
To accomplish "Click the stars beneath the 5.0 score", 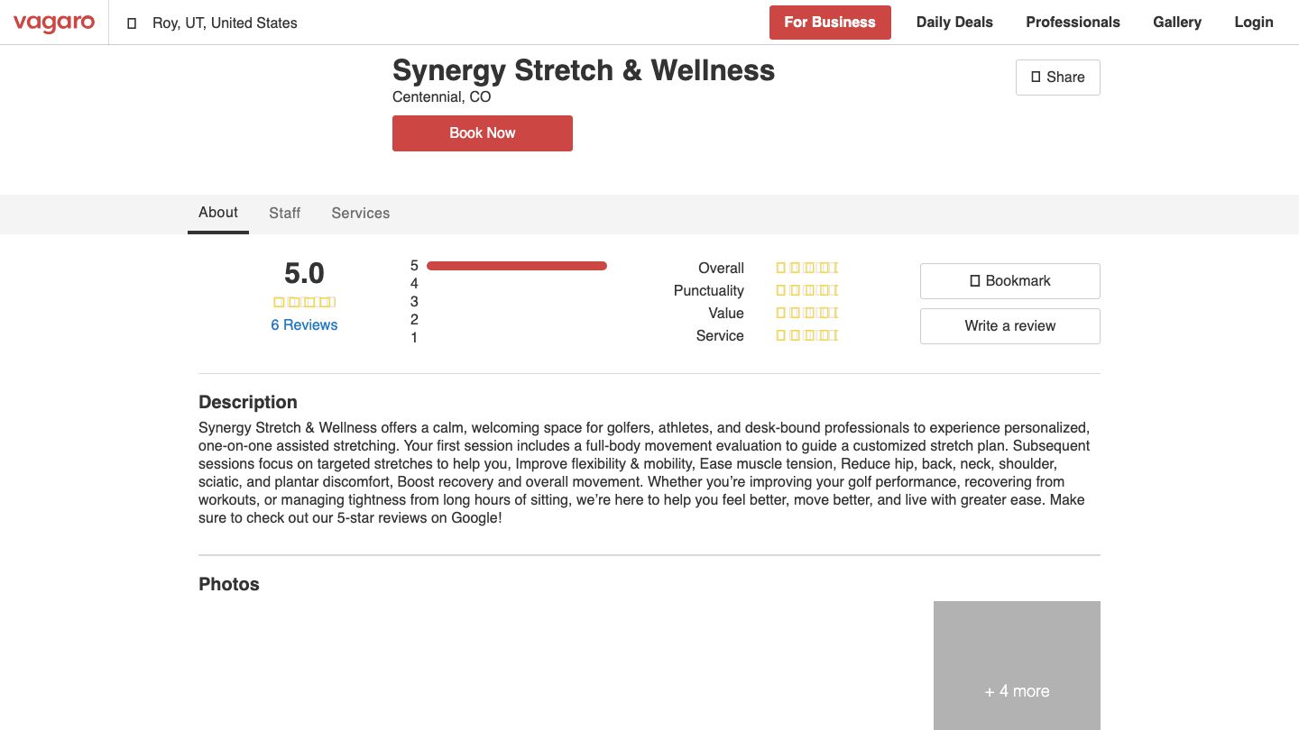I will [304, 301].
